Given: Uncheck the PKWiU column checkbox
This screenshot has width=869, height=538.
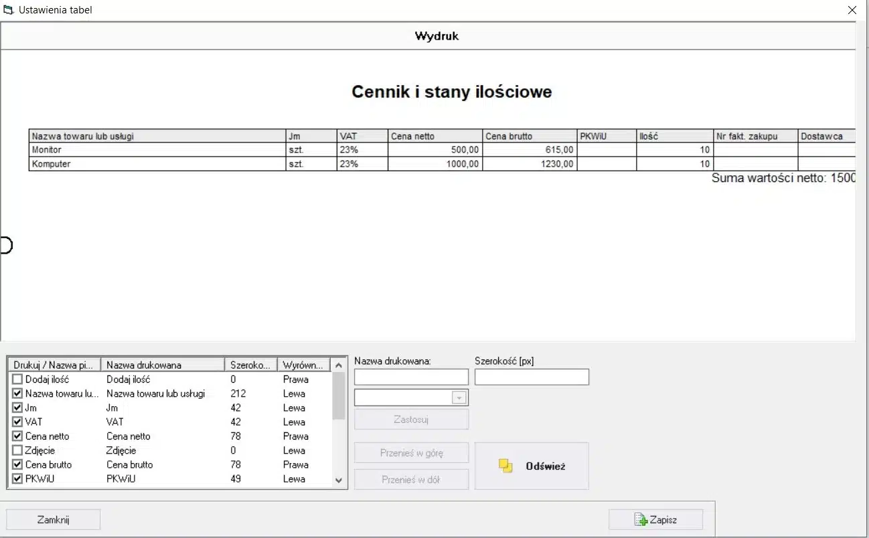Looking at the screenshot, I should (x=18, y=478).
